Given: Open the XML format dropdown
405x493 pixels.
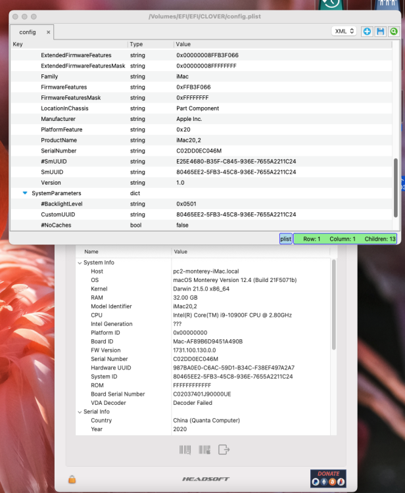Looking at the screenshot, I should point(344,31).
